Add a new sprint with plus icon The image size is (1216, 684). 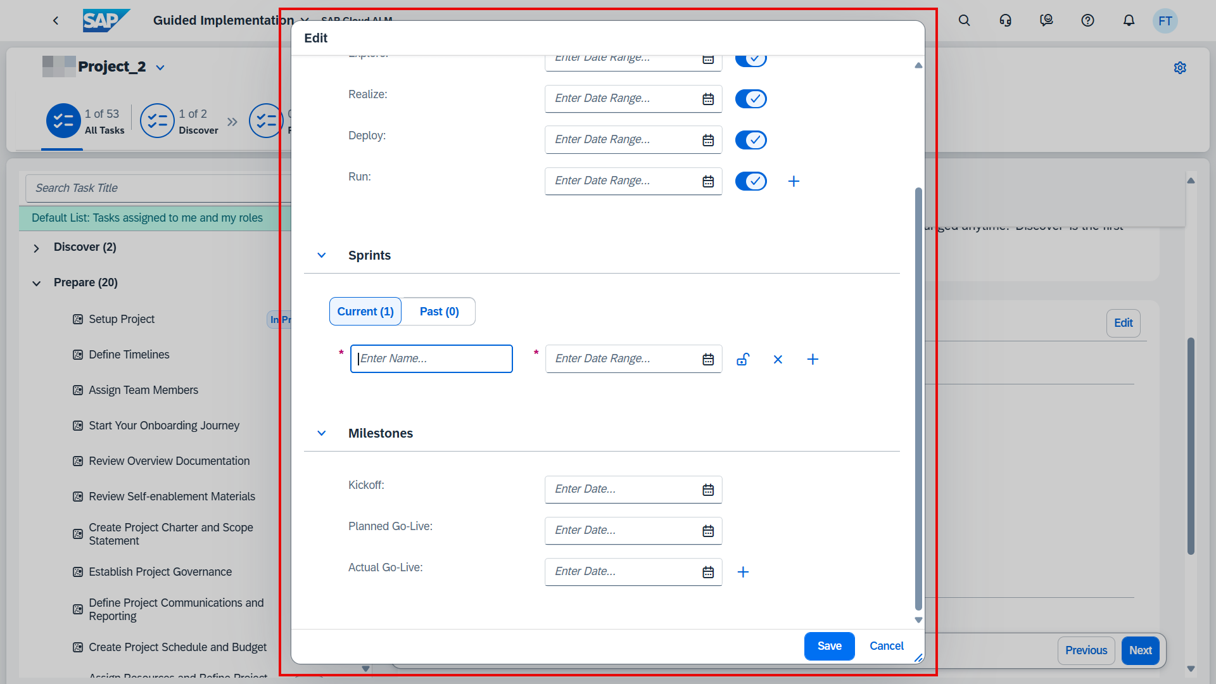click(813, 360)
